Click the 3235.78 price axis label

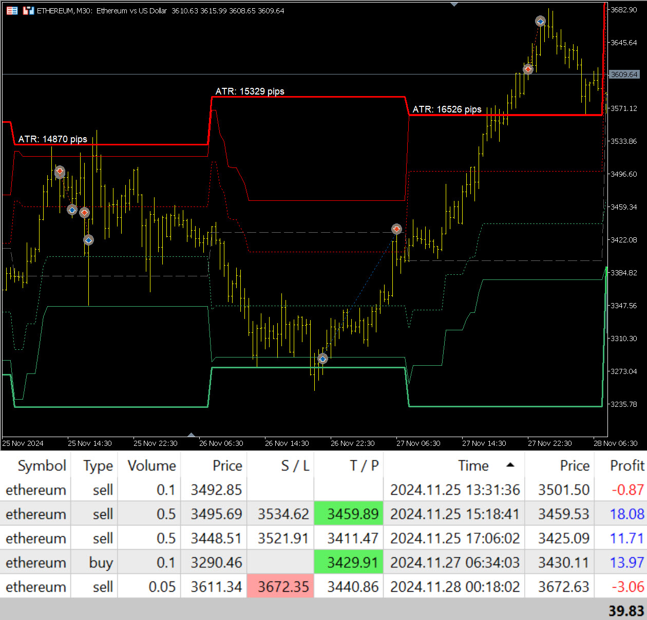click(x=623, y=404)
